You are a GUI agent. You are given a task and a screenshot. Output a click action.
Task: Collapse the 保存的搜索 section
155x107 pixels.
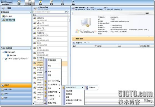pos(30,12)
